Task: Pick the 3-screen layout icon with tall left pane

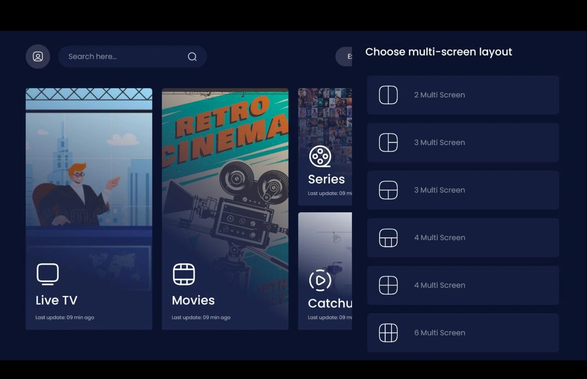Action: click(388, 143)
